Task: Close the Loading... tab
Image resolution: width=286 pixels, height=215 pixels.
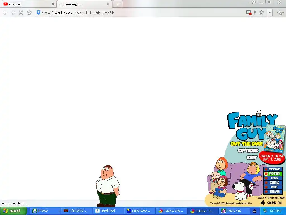Action: click(x=108, y=4)
